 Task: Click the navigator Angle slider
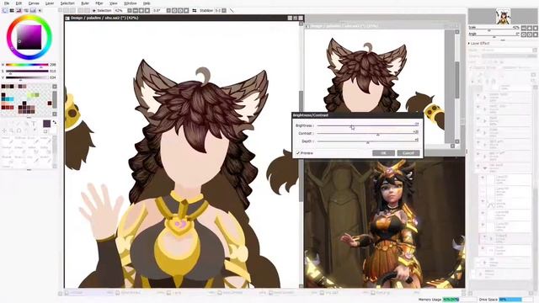pos(494,35)
